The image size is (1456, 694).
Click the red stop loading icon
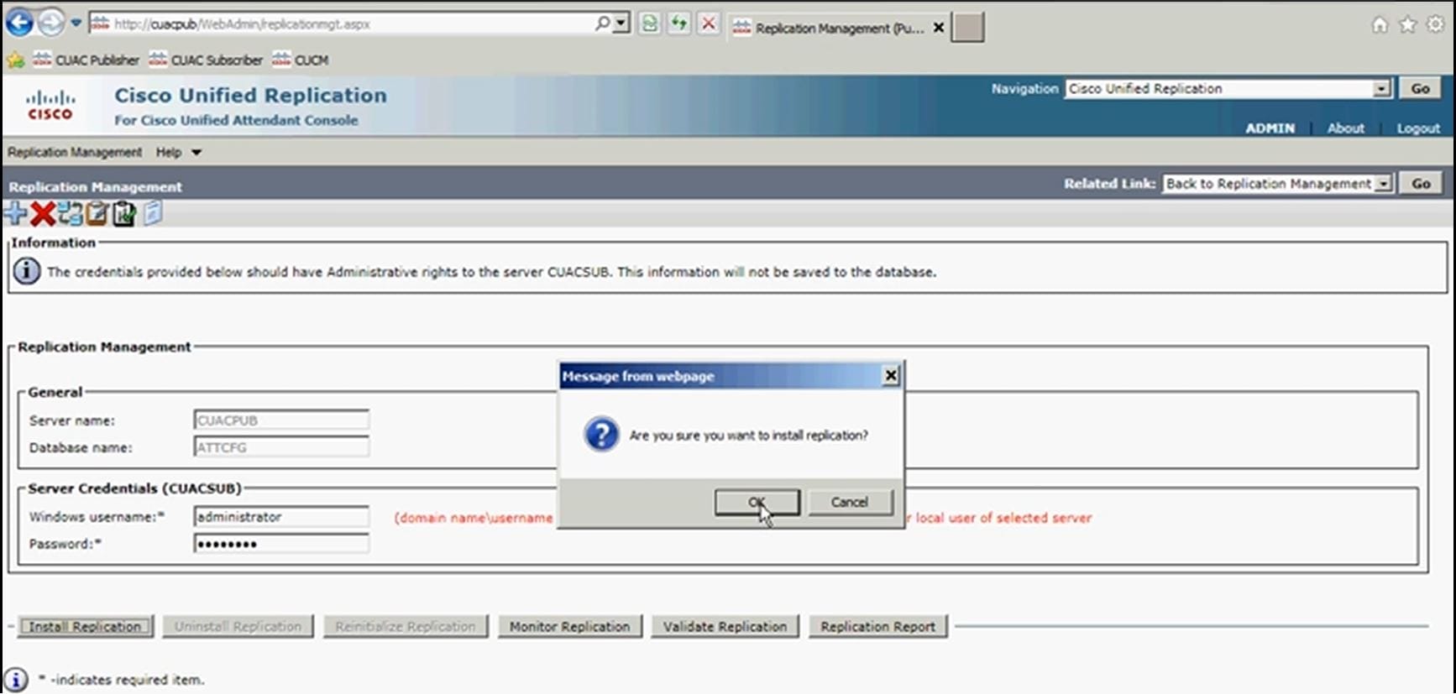709,23
